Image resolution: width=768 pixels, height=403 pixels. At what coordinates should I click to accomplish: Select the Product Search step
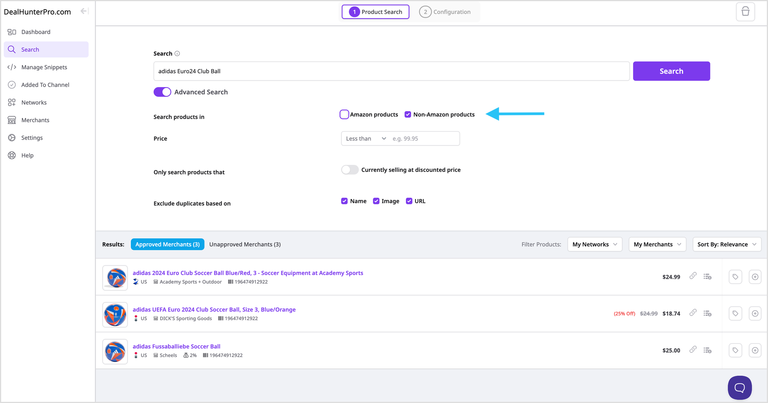tap(376, 12)
